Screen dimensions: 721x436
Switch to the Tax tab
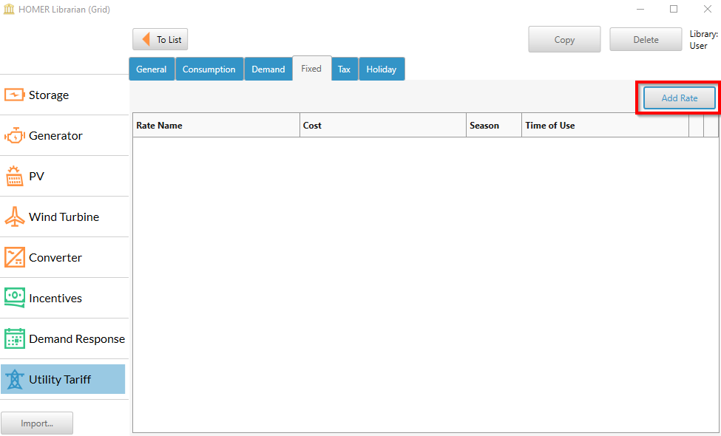tap(344, 69)
